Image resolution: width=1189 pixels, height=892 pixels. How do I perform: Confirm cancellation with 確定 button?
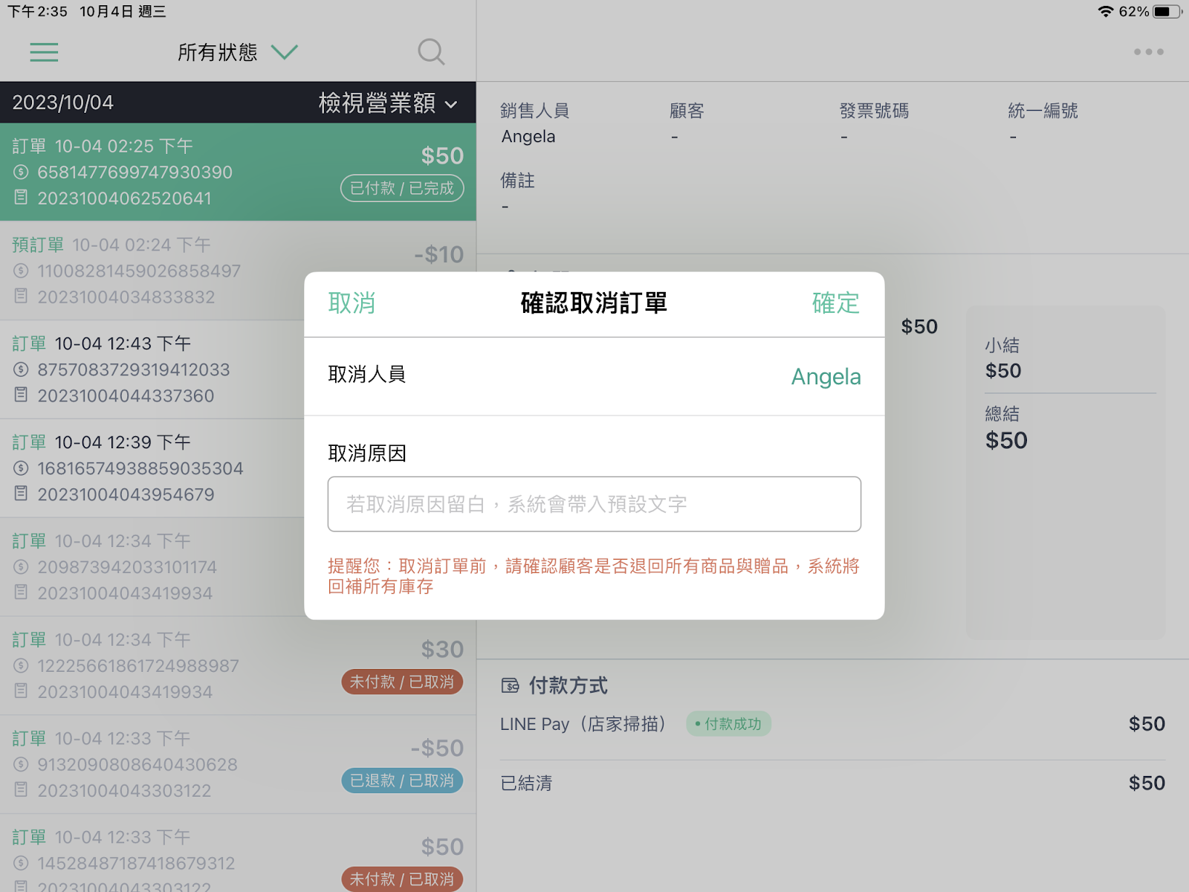835,303
